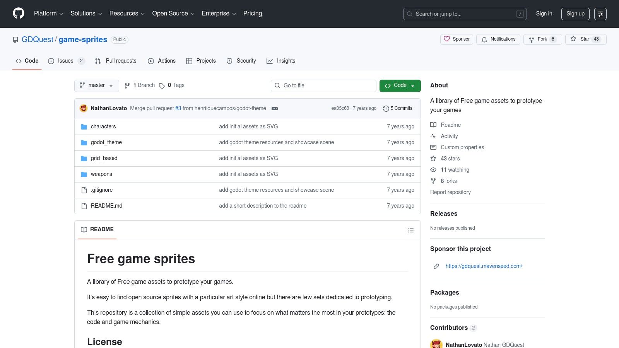Click the GitHub logo icon
Image resolution: width=619 pixels, height=348 pixels.
[x=19, y=14]
